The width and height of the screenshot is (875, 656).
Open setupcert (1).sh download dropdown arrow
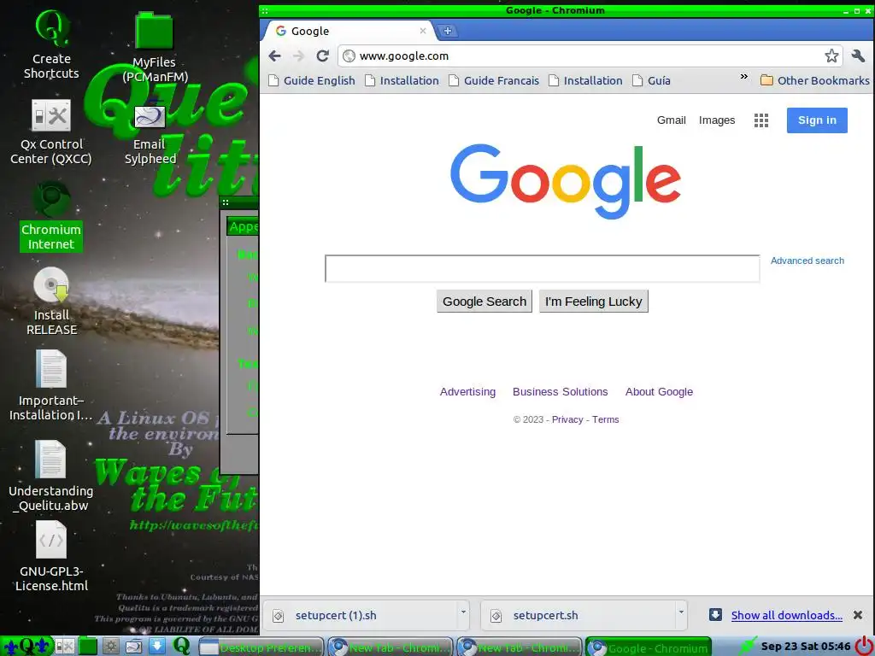[x=462, y=612]
